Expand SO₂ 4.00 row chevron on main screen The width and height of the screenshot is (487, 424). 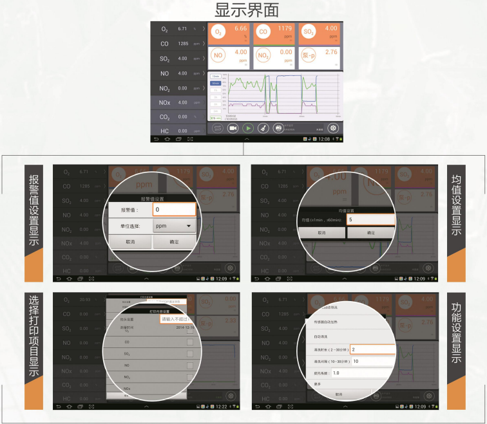tap(204, 59)
